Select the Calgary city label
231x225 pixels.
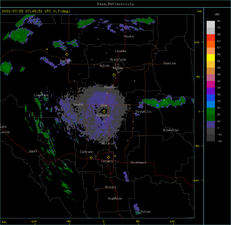pyautogui.click(x=107, y=161)
